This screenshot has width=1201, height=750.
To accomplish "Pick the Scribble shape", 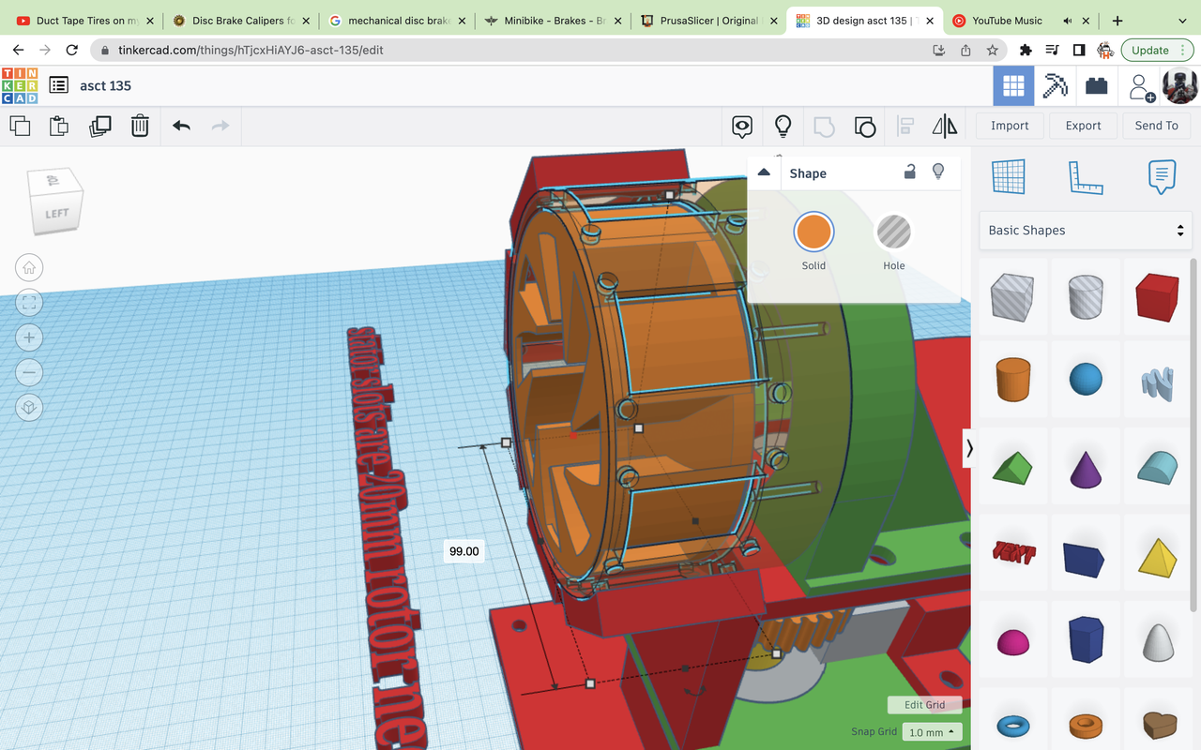I will [x=1156, y=382].
